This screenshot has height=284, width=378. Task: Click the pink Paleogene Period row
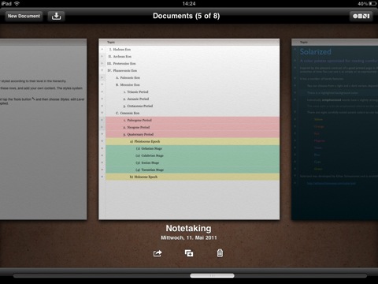pyautogui.click(x=192, y=120)
